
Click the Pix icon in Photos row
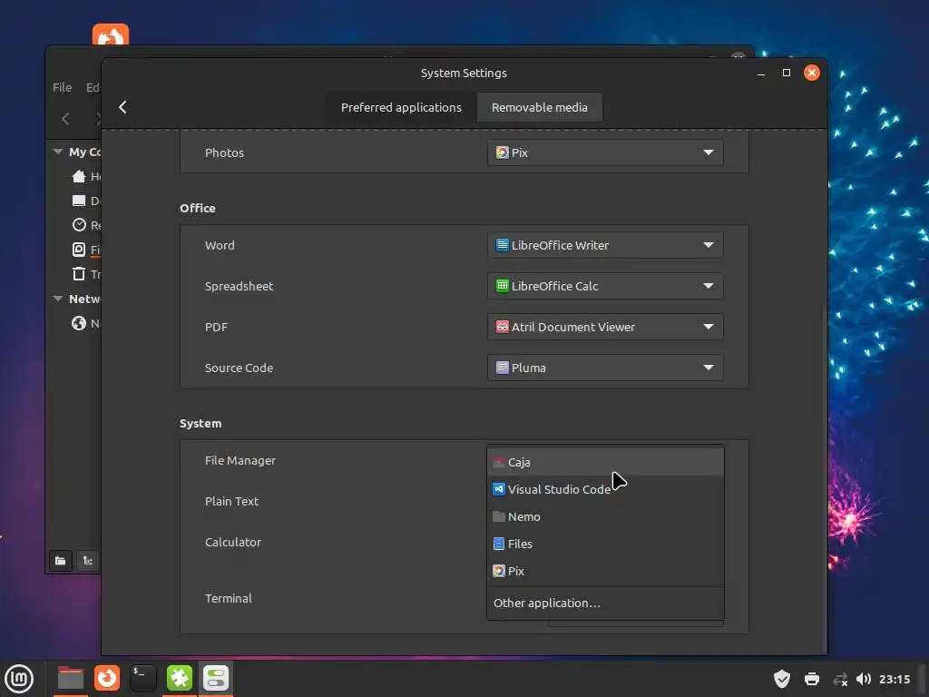(x=502, y=152)
